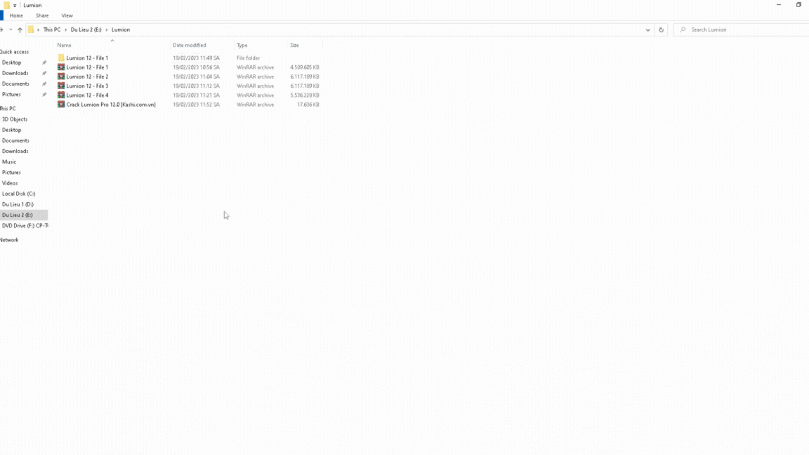Viewport: 809px width, 455px height.
Task: Click the pin icon beside Documents
Action: click(x=44, y=84)
